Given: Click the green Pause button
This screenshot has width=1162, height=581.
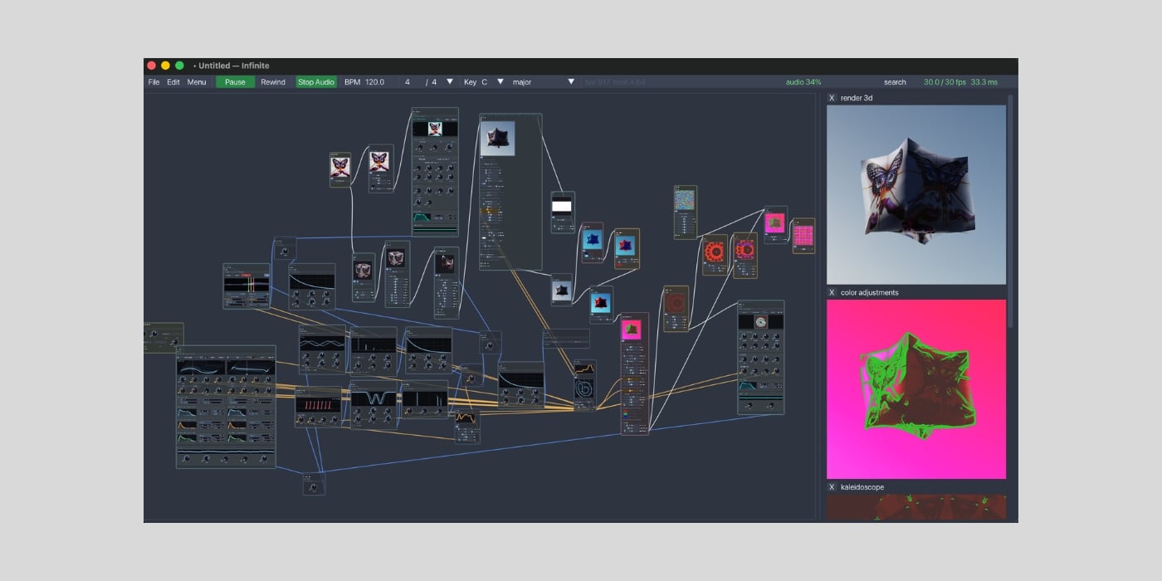Looking at the screenshot, I should [x=235, y=82].
